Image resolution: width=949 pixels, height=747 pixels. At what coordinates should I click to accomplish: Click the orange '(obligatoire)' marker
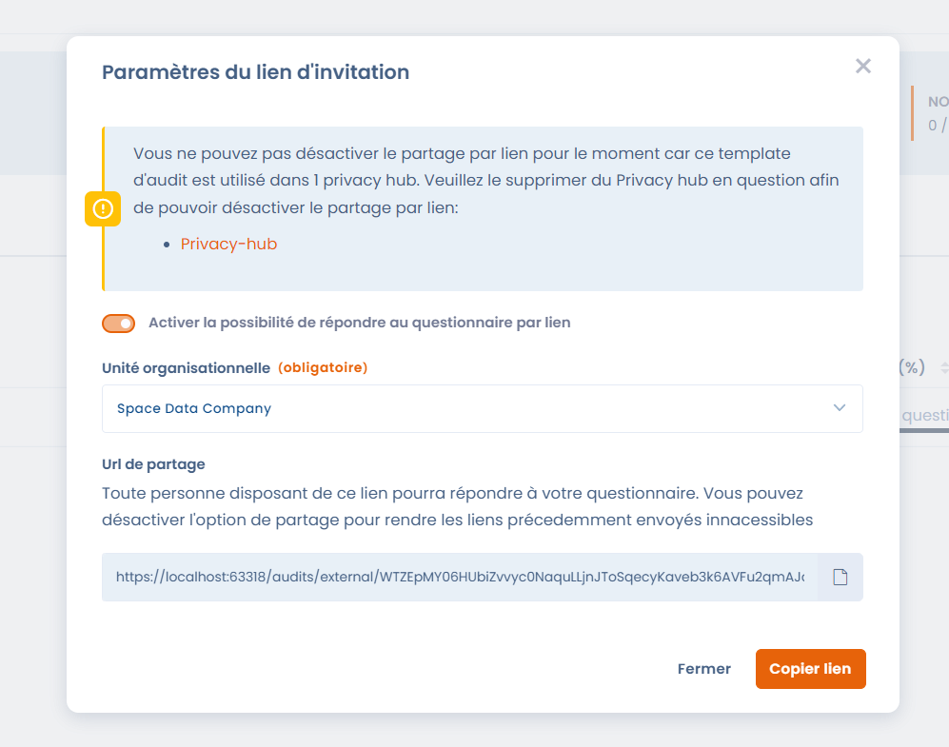323,367
